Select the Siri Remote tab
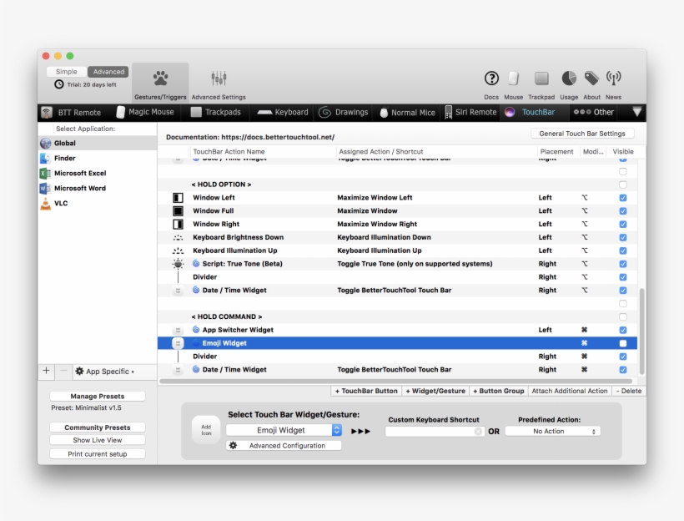 click(470, 112)
